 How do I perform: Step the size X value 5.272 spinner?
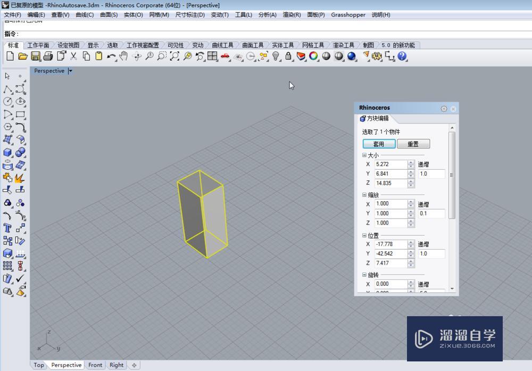(x=411, y=164)
